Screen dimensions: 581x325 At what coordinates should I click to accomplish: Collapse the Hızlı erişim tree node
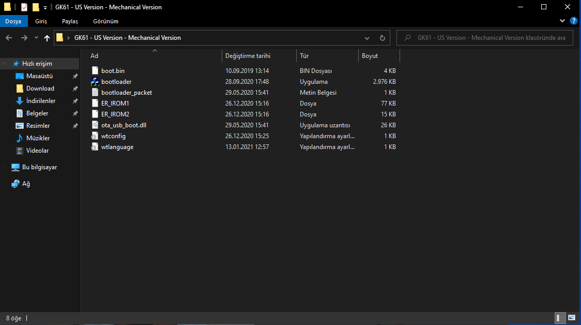(x=5, y=64)
